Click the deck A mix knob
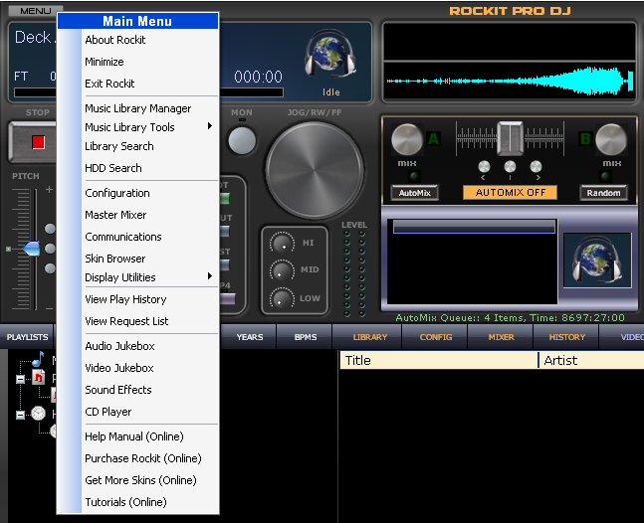 (x=407, y=139)
